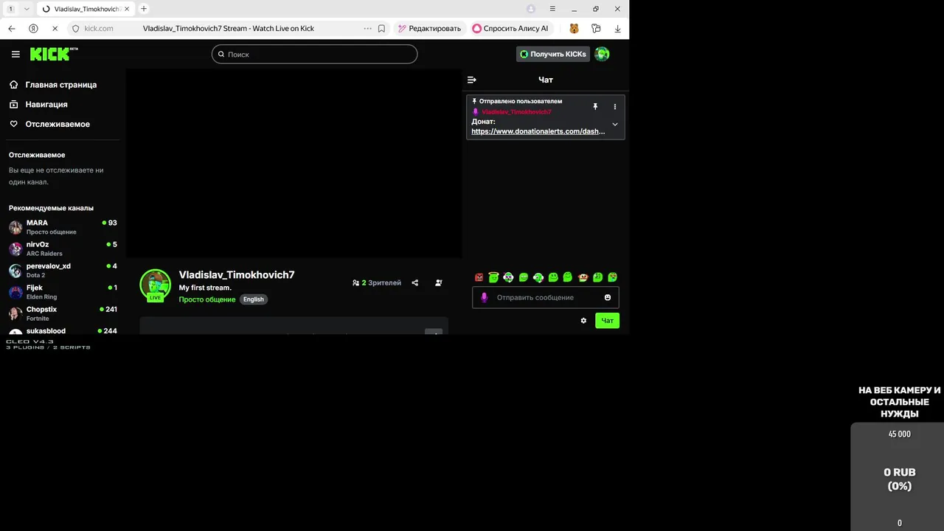Open the Просто общение category link

point(207,299)
